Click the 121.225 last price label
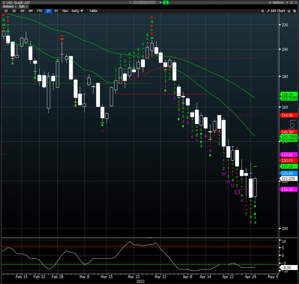This screenshot has height=284, width=299. [288, 179]
